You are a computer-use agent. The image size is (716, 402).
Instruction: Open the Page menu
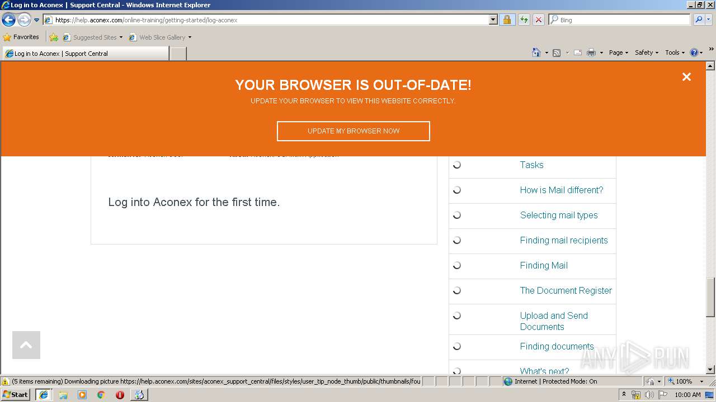618,52
